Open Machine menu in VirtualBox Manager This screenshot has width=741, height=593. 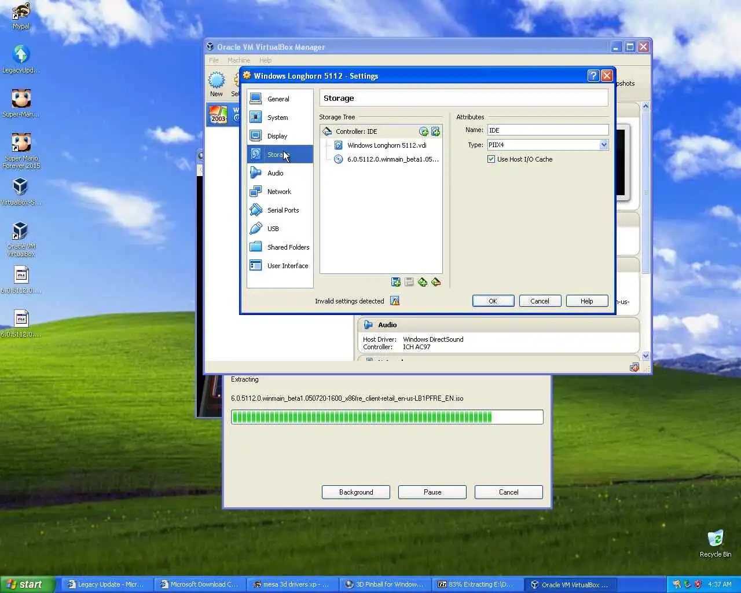(x=239, y=60)
